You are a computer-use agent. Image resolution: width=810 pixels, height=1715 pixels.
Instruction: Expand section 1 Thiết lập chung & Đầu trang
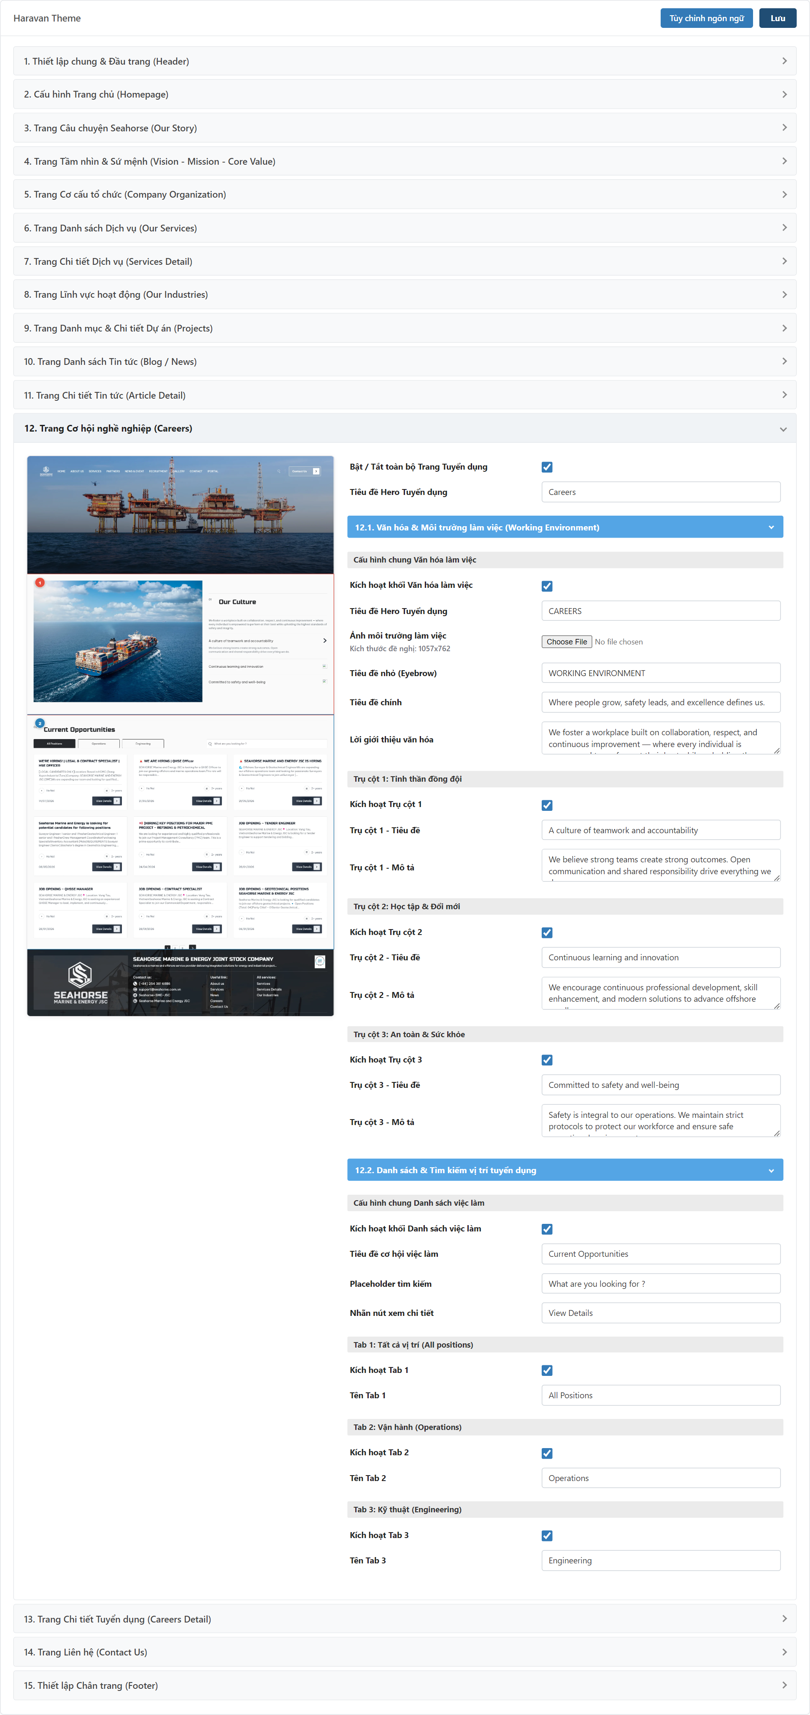[x=404, y=61]
